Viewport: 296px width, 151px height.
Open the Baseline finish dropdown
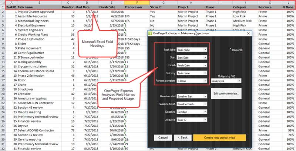(192, 104)
